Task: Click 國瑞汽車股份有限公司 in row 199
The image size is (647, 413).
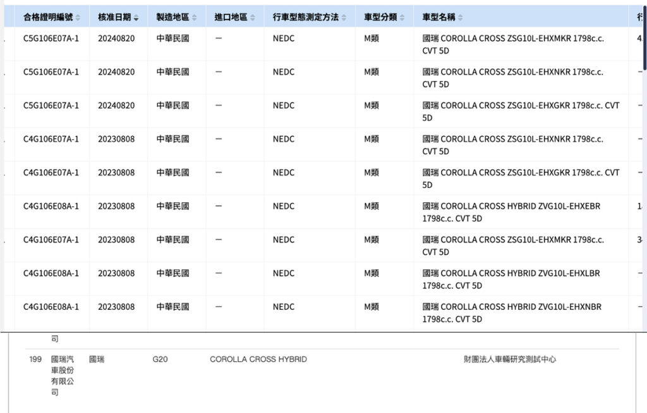Action: click(63, 376)
